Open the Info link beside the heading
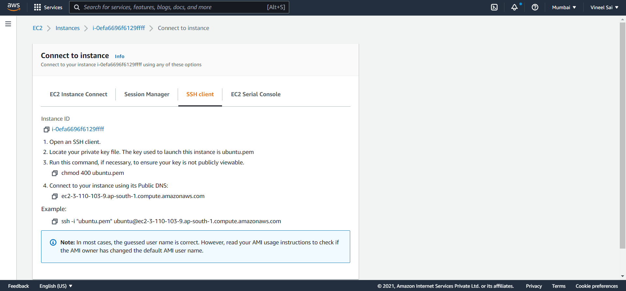 (x=119, y=56)
